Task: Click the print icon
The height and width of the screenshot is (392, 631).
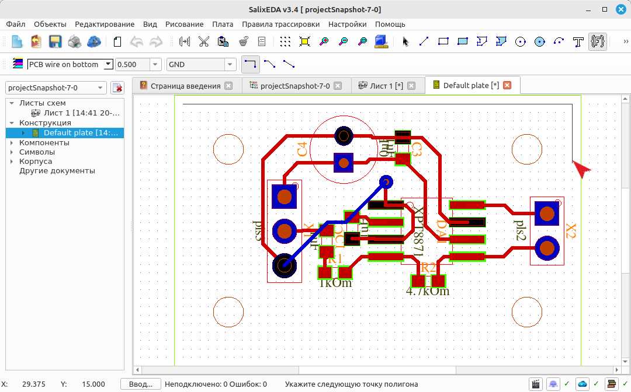Action: tap(74, 41)
